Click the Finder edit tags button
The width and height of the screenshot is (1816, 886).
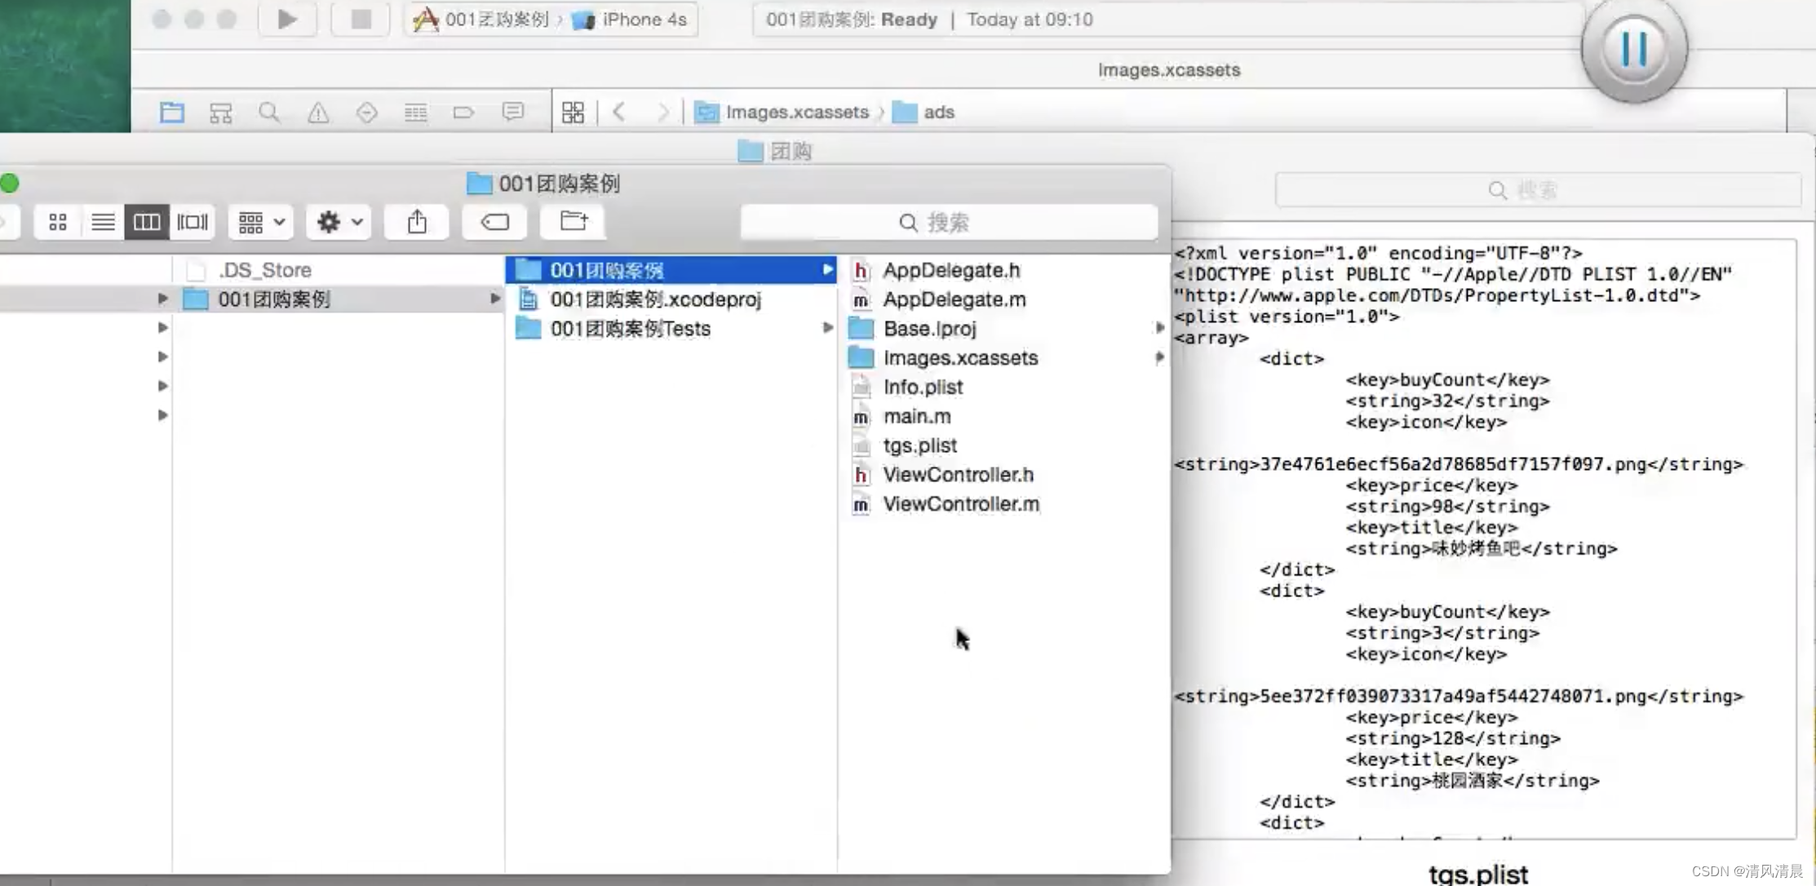[x=494, y=222]
